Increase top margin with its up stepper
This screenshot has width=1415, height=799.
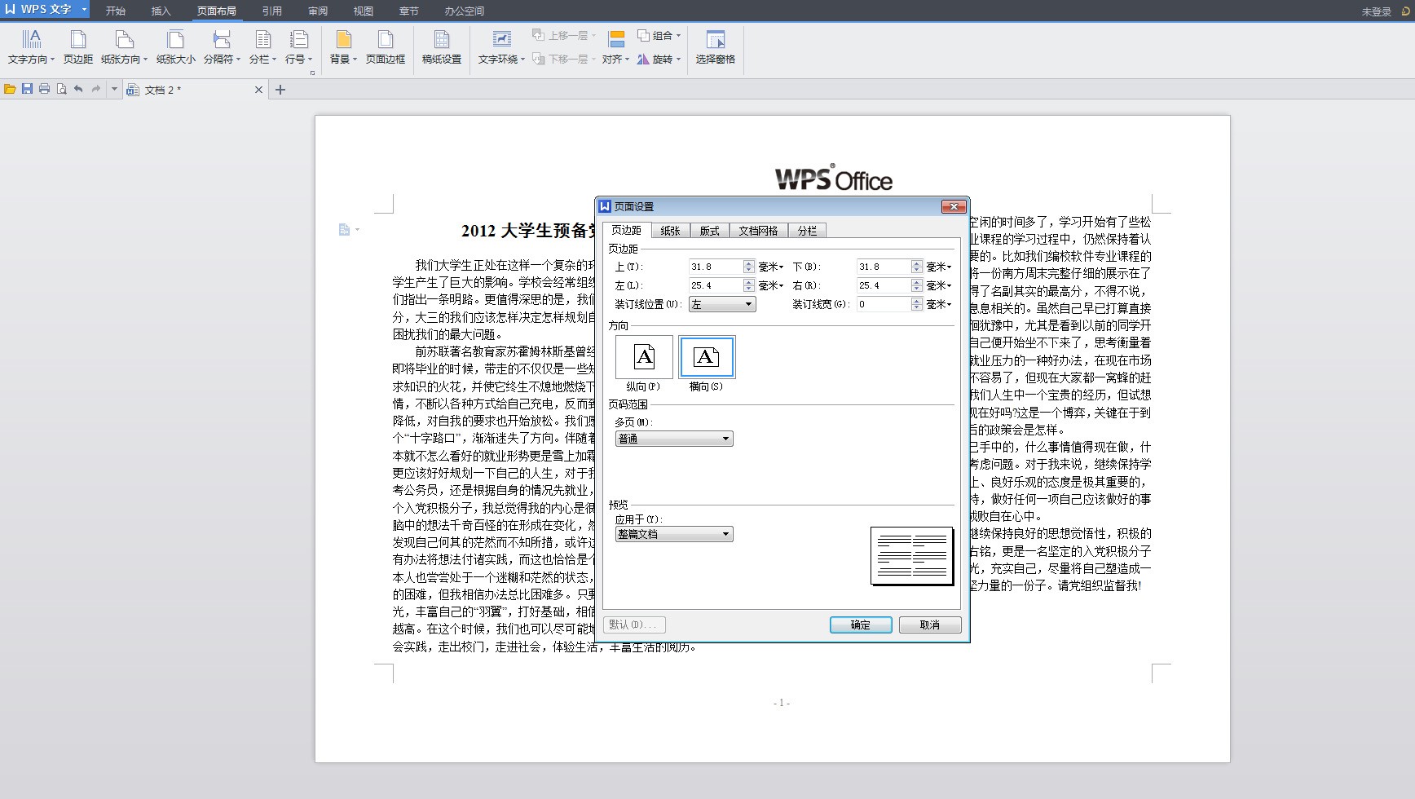[x=749, y=263]
